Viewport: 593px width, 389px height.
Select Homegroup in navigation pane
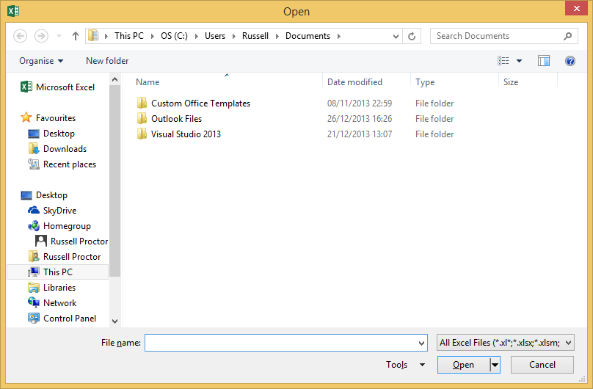pyautogui.click(x=59, y=226)
